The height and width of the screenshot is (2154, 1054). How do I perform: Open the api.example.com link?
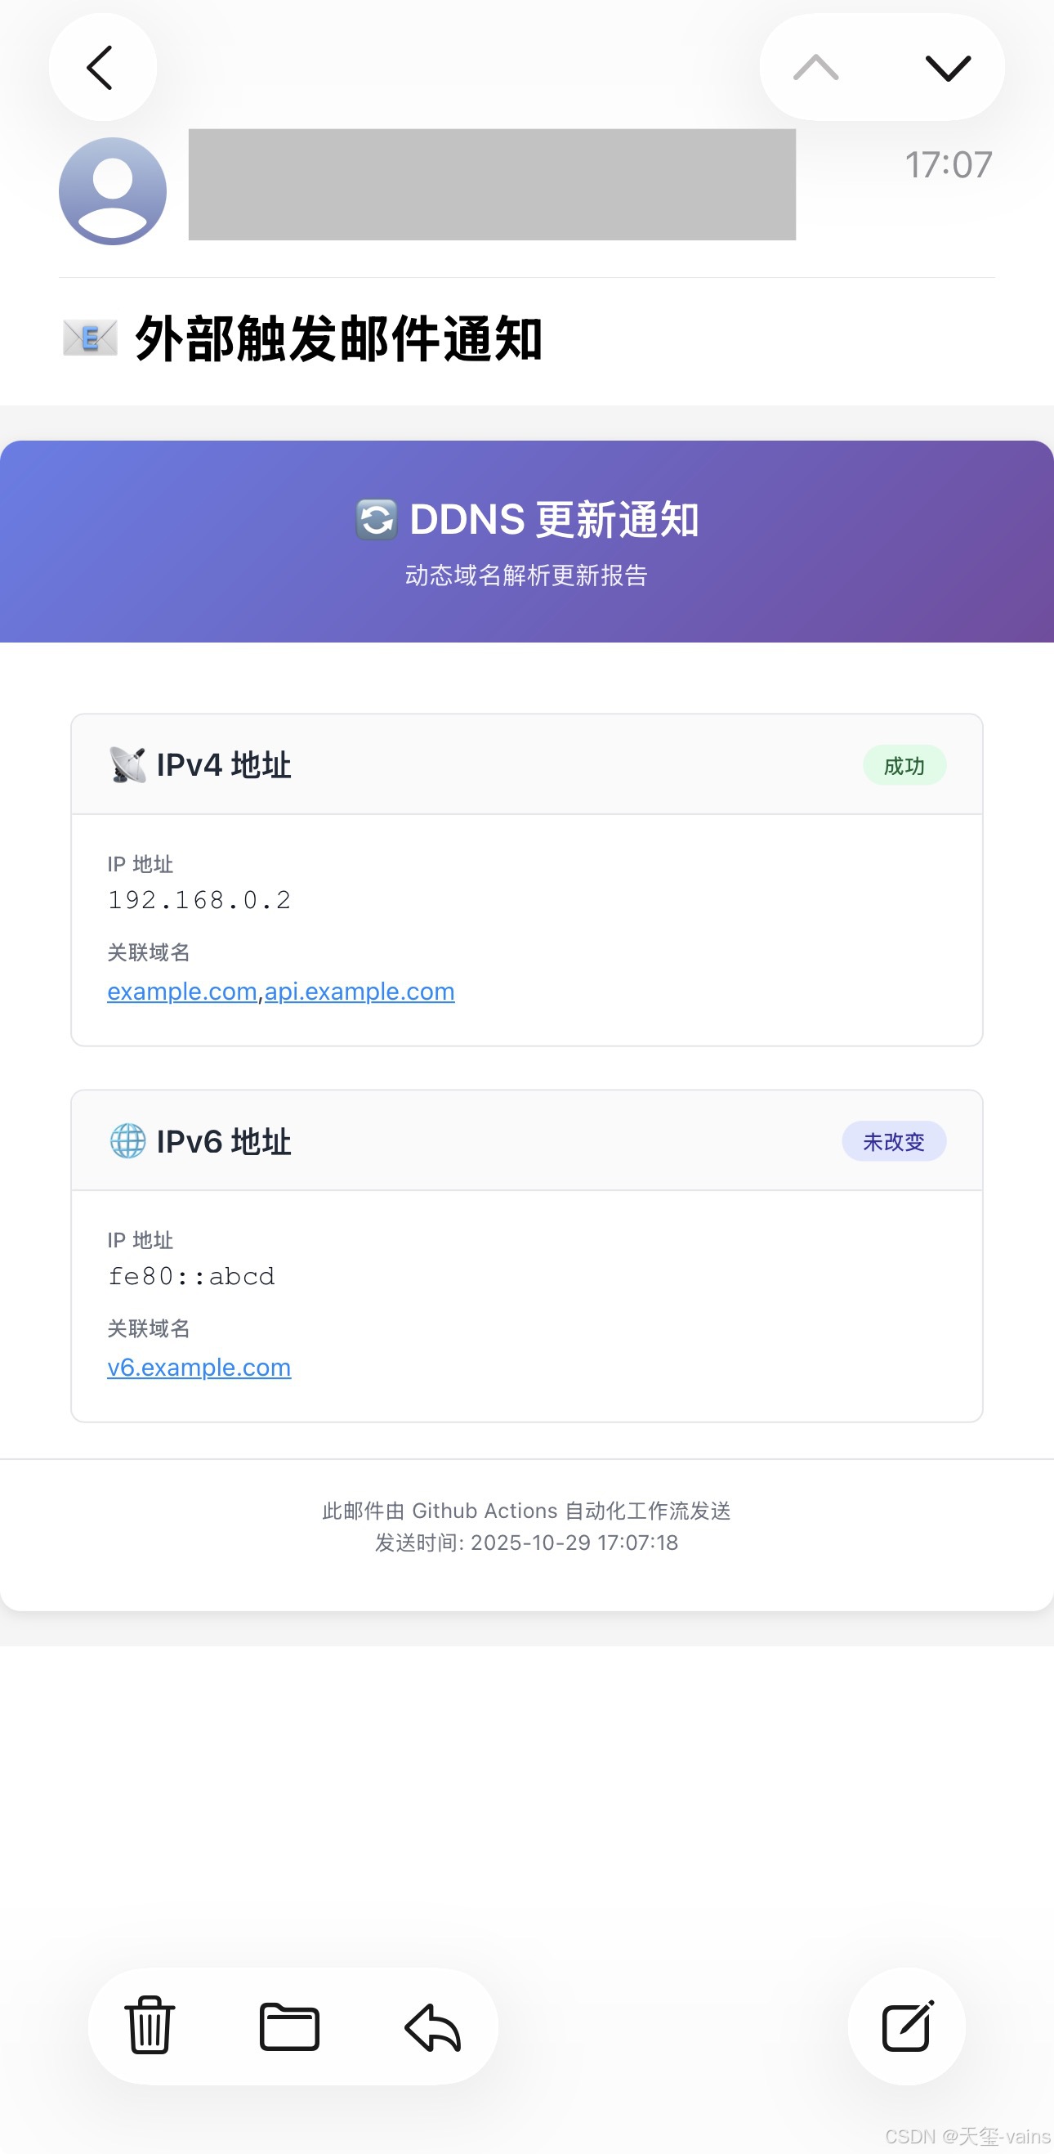tap(359, 991)
